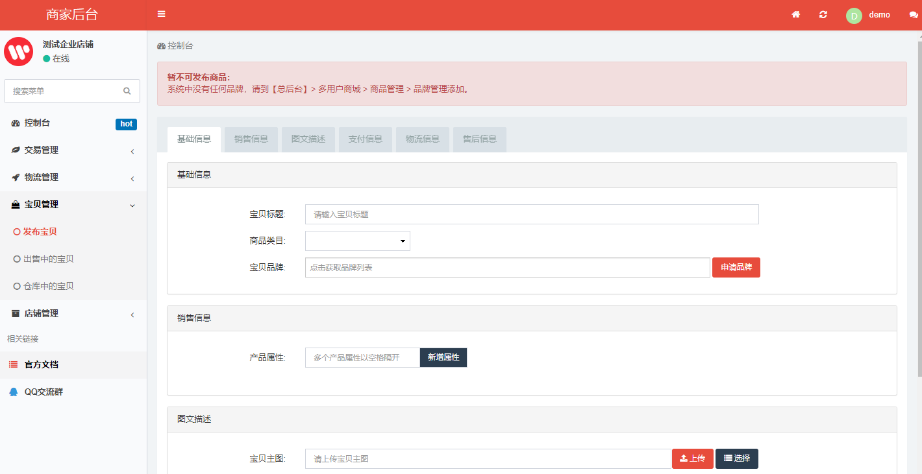Toggle the hamburger sidebar menu icon
The image size is (922, 474).
161,14
